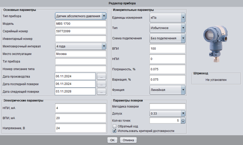The height and width of the screenshot is (145, 243).
Task: Click the Модель input field
Action: tap(80, 24)
